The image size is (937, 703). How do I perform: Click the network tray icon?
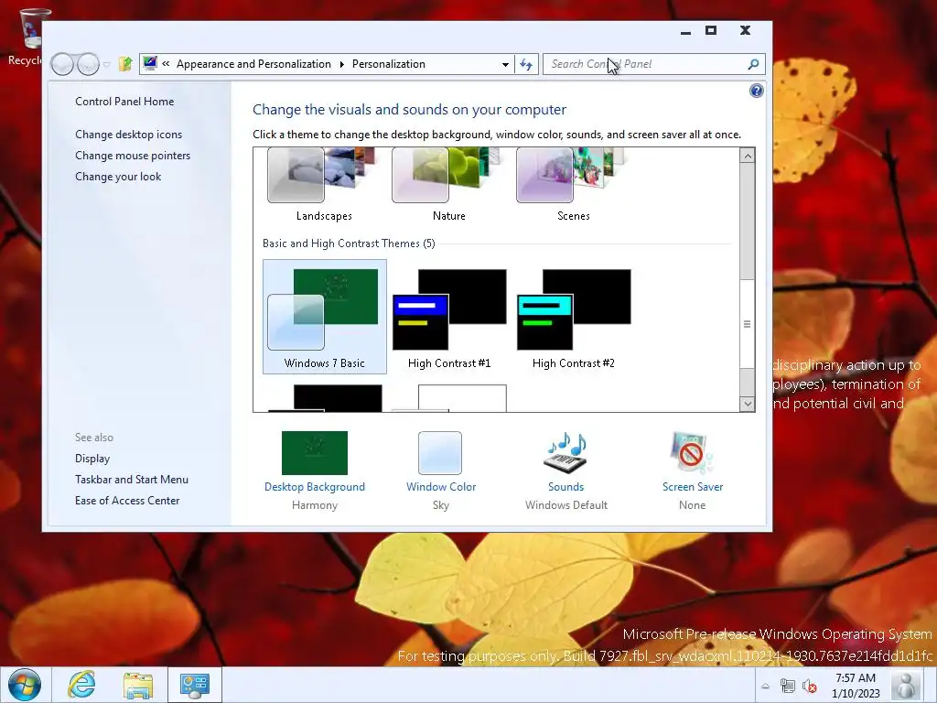coord(788,687)
